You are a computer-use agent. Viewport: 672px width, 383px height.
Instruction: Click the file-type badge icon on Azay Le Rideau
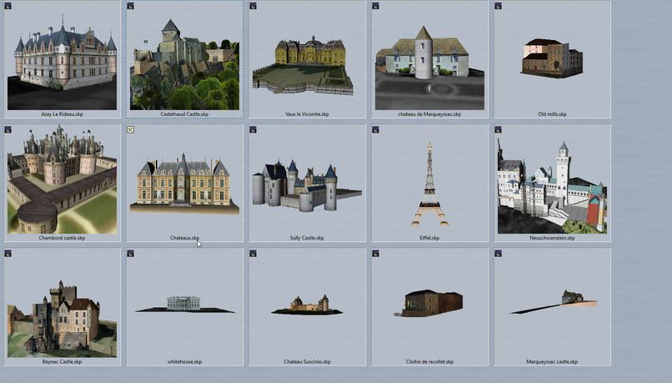[8, 6]
